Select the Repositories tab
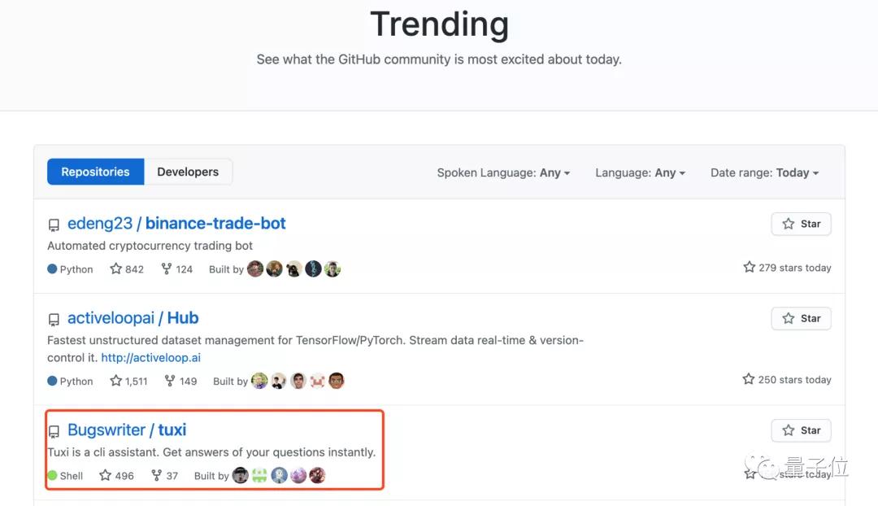Screen dimensions: 878x506 click(95, 172)
